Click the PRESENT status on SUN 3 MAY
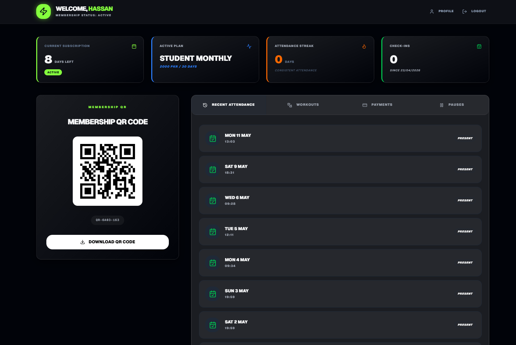Image resolution: width=516 pixels, height=345 pixels. click(465, 294)
